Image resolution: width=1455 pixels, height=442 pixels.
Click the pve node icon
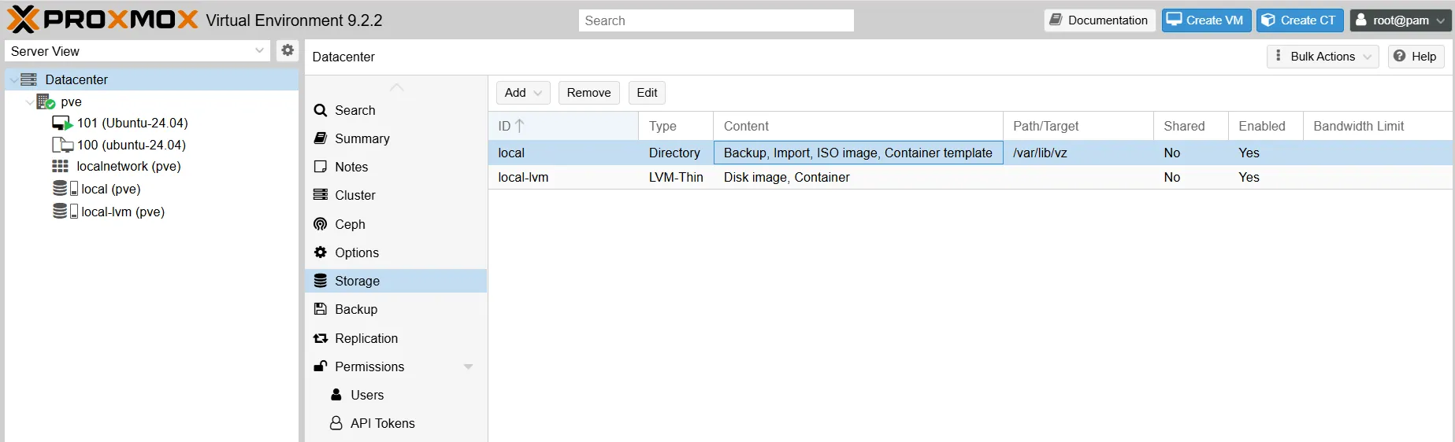(x=46, y=101)
